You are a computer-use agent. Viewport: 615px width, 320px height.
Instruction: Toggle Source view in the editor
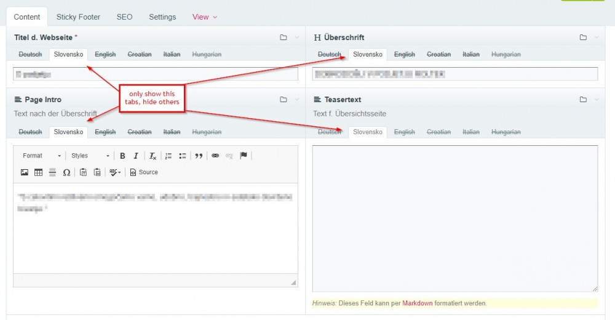pos(144,172)
